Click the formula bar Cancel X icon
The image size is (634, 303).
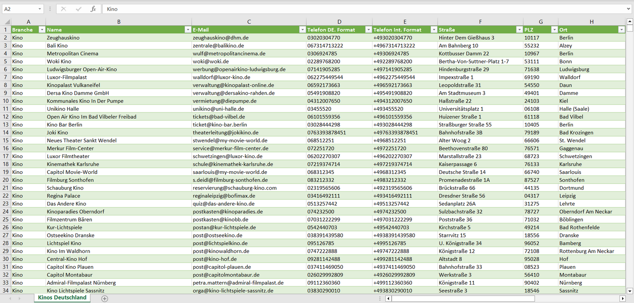point(64,9)
